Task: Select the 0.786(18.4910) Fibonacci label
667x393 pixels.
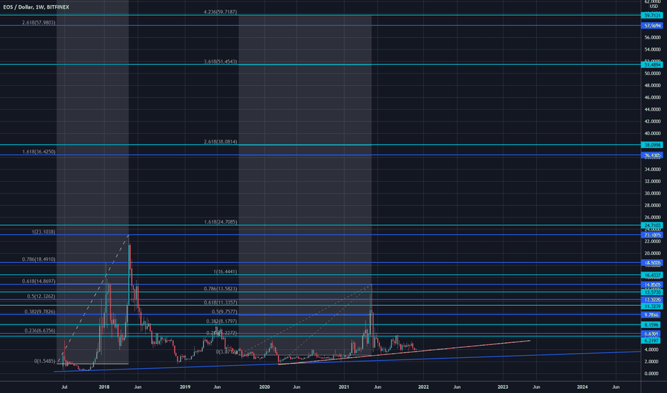Action: pyautogui.click(x=39, y=259)
